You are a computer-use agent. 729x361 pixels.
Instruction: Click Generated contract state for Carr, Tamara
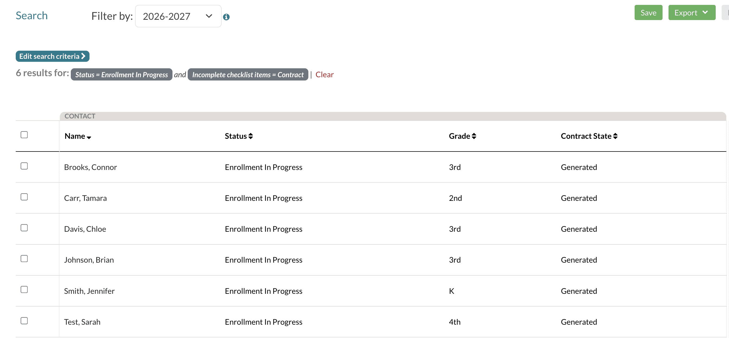pyautogui.click(x=579, y=198)
